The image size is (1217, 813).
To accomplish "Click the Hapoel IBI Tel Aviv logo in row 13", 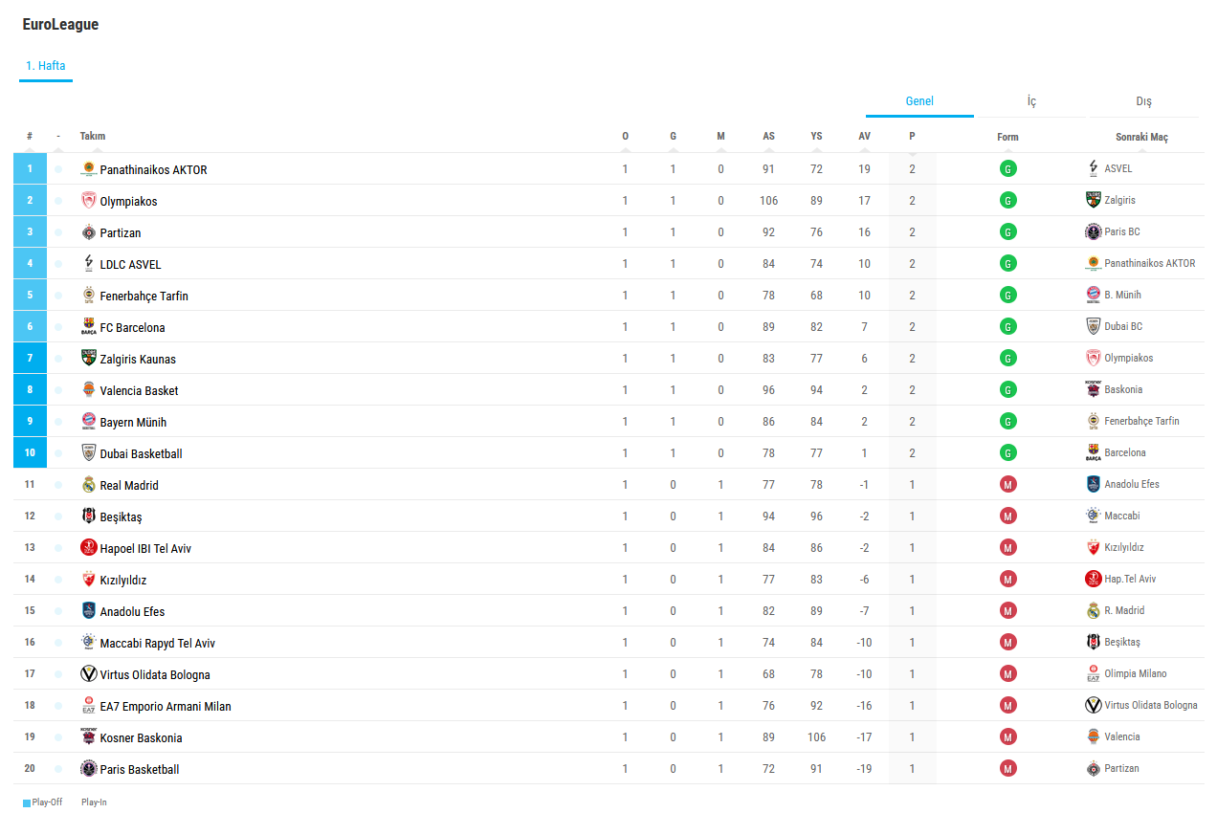I will (x=89, y=548).
